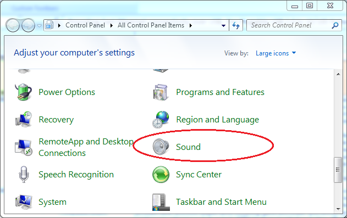
Task: Maximize the Control Panel window
Action: (310, 5)
